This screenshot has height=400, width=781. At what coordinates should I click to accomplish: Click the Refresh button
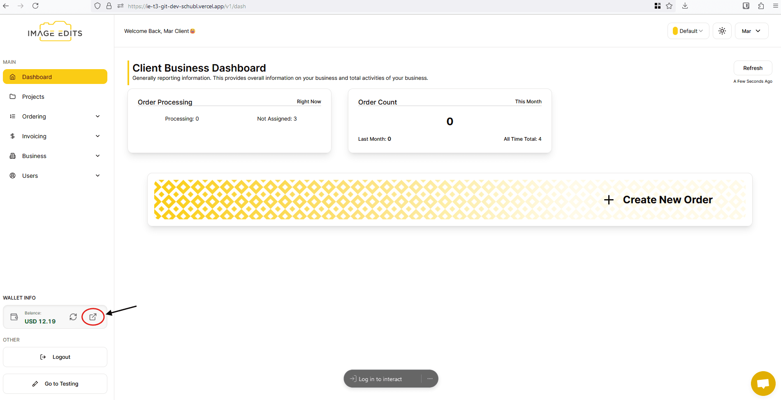[x=752, y=68]
